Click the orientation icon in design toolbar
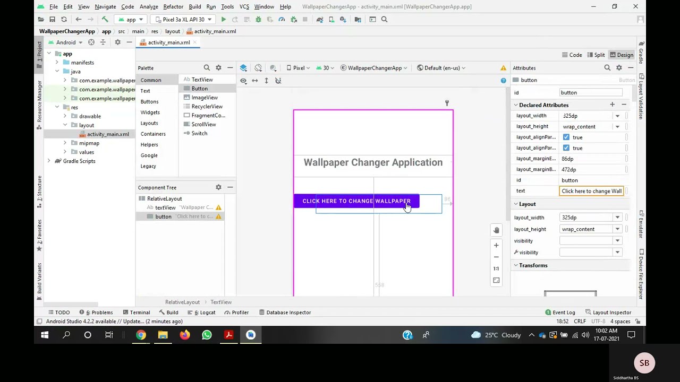 pyautogui.click(x=258, y=68)
